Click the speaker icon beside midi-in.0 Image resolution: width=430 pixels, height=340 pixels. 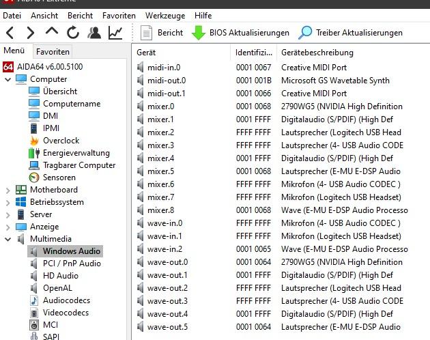(x=141, y=67)
